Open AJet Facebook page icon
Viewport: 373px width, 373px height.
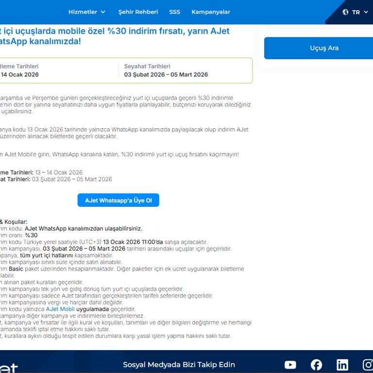[316, 365]
